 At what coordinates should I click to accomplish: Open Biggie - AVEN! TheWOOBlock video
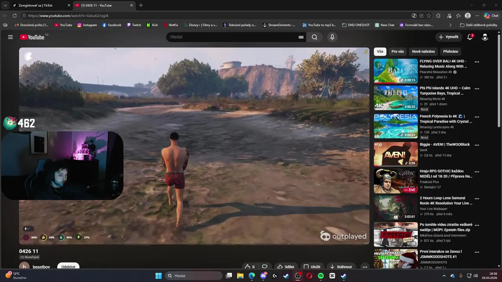click(396, 154)
